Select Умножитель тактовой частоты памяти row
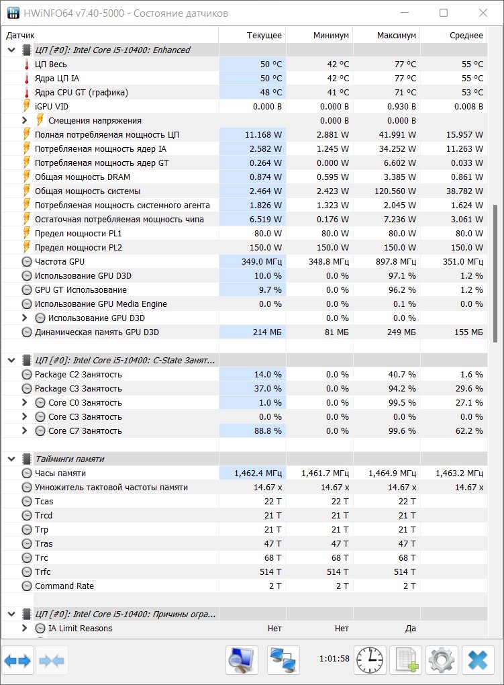504x685 pixels. click(244, 487)
